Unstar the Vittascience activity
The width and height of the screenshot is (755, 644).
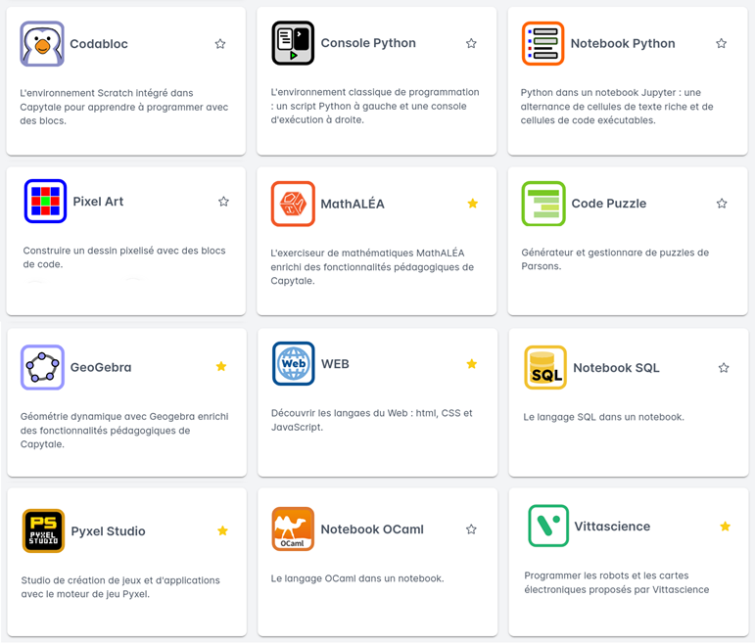tap(726, 527)
